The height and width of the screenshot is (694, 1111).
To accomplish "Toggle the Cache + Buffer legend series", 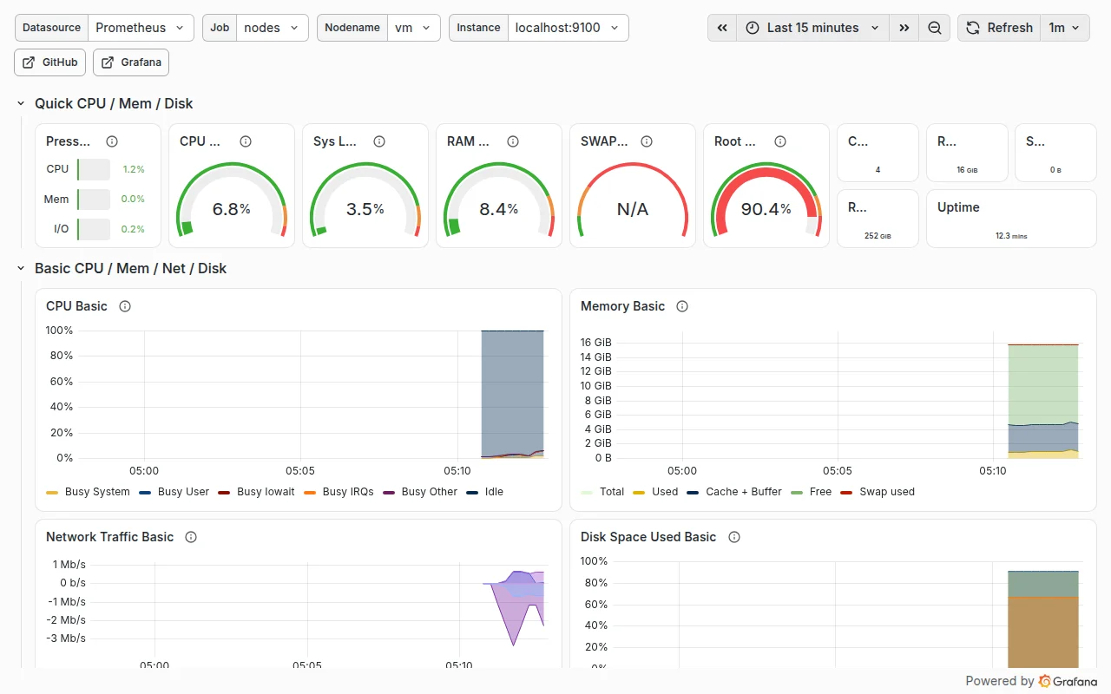I will click(744, 492).
